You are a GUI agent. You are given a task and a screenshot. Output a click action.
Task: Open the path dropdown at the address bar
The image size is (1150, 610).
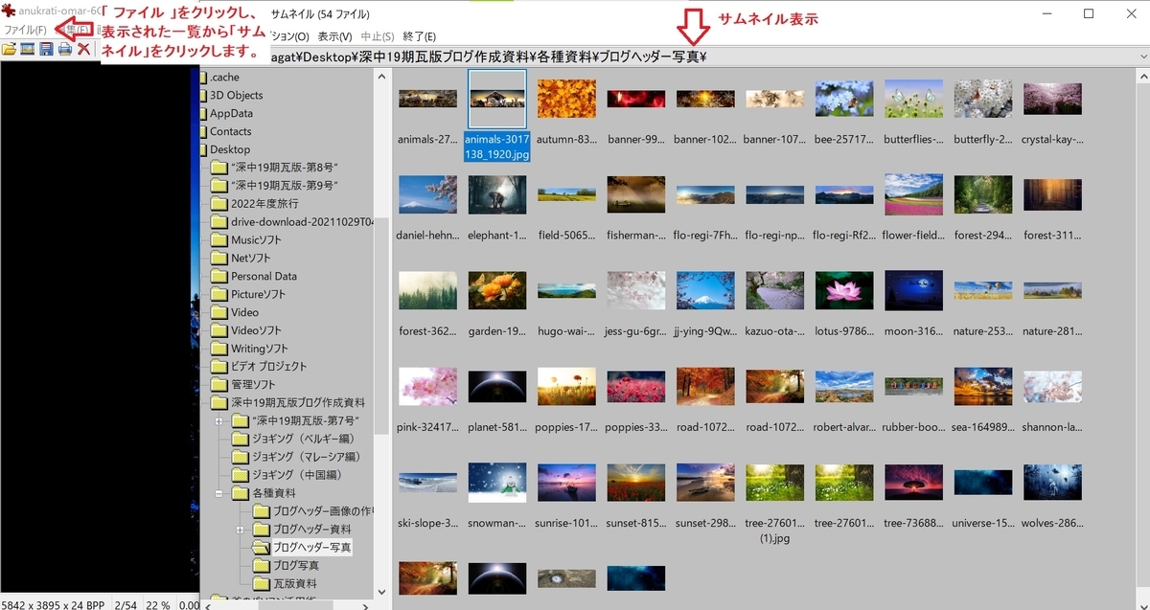tap(1141, 57)
